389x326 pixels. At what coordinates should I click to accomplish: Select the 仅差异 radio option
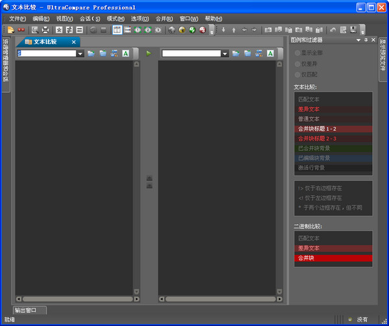(x=298, y=64)
